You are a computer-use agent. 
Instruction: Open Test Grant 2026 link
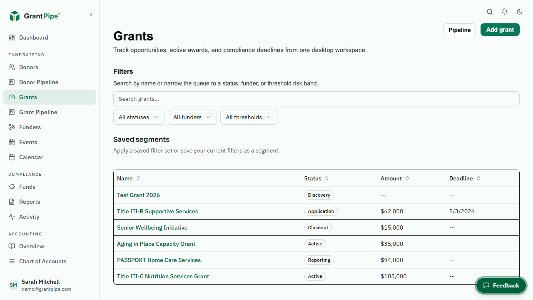[x=138, y=195]
